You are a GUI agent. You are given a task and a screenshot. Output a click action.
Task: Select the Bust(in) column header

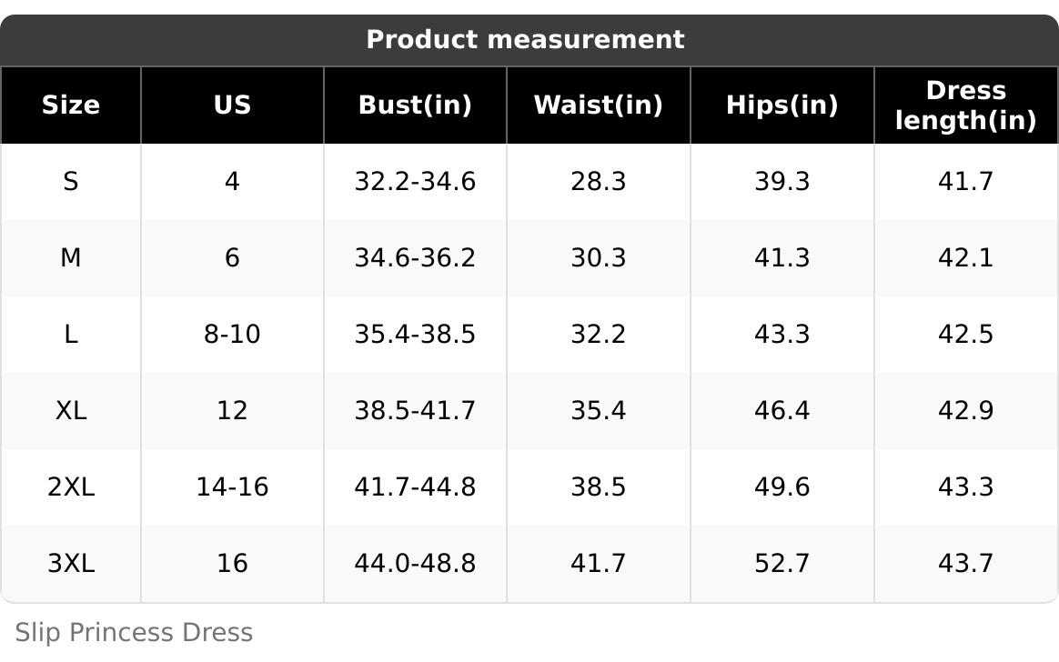point(416,105)
